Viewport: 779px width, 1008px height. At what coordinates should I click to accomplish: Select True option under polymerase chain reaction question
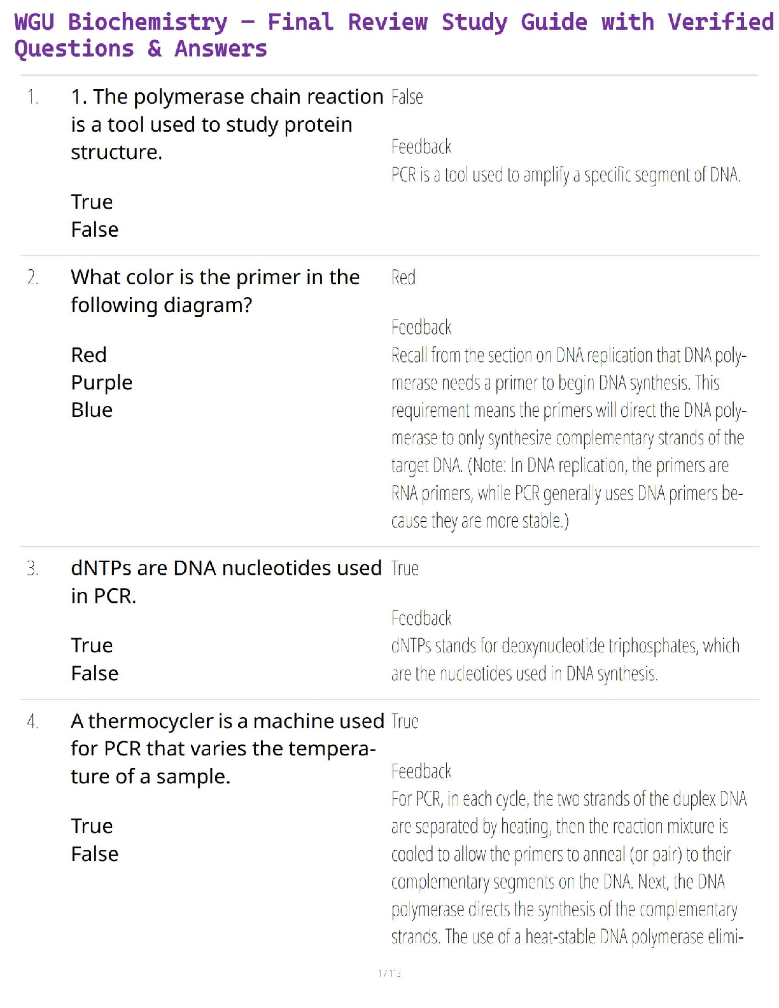tap(92, 202)
